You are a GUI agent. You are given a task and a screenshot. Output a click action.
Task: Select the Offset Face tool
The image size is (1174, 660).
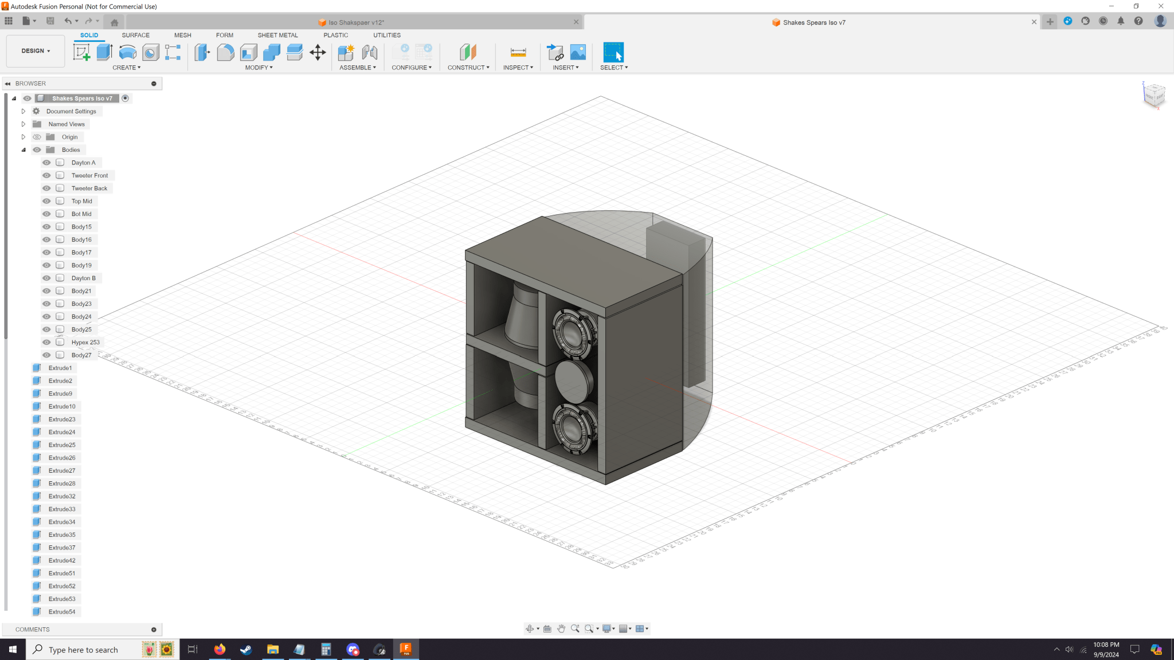295,52
